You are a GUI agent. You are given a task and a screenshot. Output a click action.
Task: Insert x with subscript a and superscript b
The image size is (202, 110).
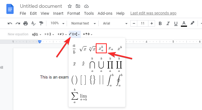(101, 48)
